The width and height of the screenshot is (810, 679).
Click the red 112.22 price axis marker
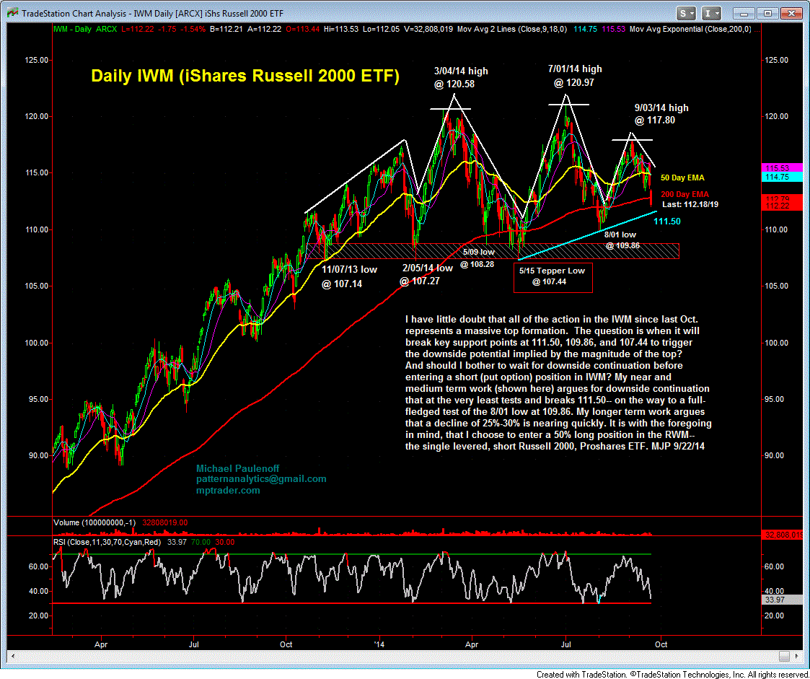pos(782,206)
